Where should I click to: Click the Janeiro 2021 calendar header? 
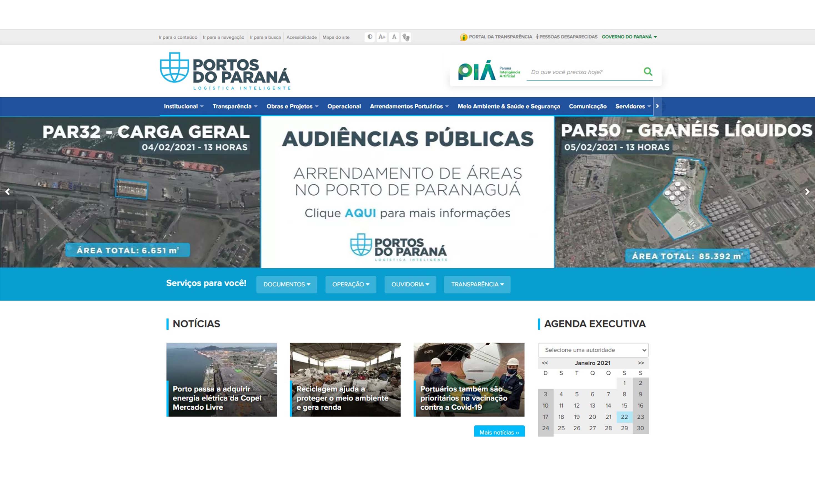click(593, 363)
